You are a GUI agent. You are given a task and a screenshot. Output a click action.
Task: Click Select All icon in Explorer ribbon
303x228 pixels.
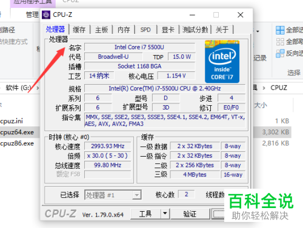(x=280, y=30)
